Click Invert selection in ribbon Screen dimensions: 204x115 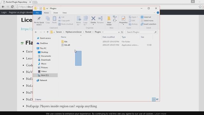click(x=149, y=24)
